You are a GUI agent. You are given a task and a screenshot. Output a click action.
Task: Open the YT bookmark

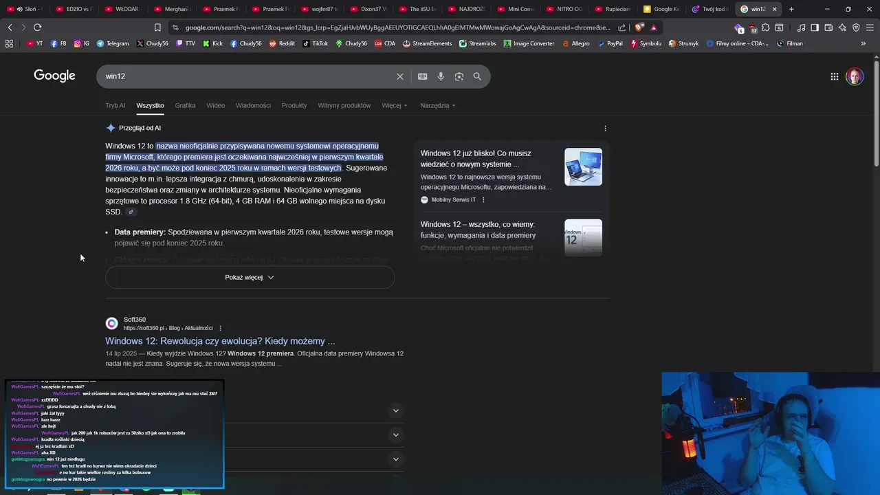34,43
